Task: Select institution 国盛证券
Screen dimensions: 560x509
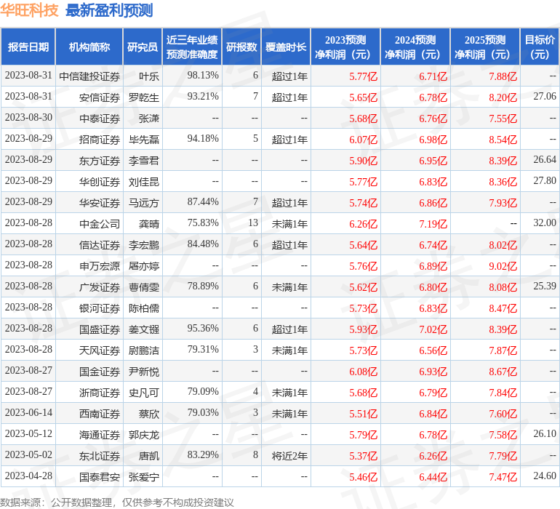Action: point(100,329)
